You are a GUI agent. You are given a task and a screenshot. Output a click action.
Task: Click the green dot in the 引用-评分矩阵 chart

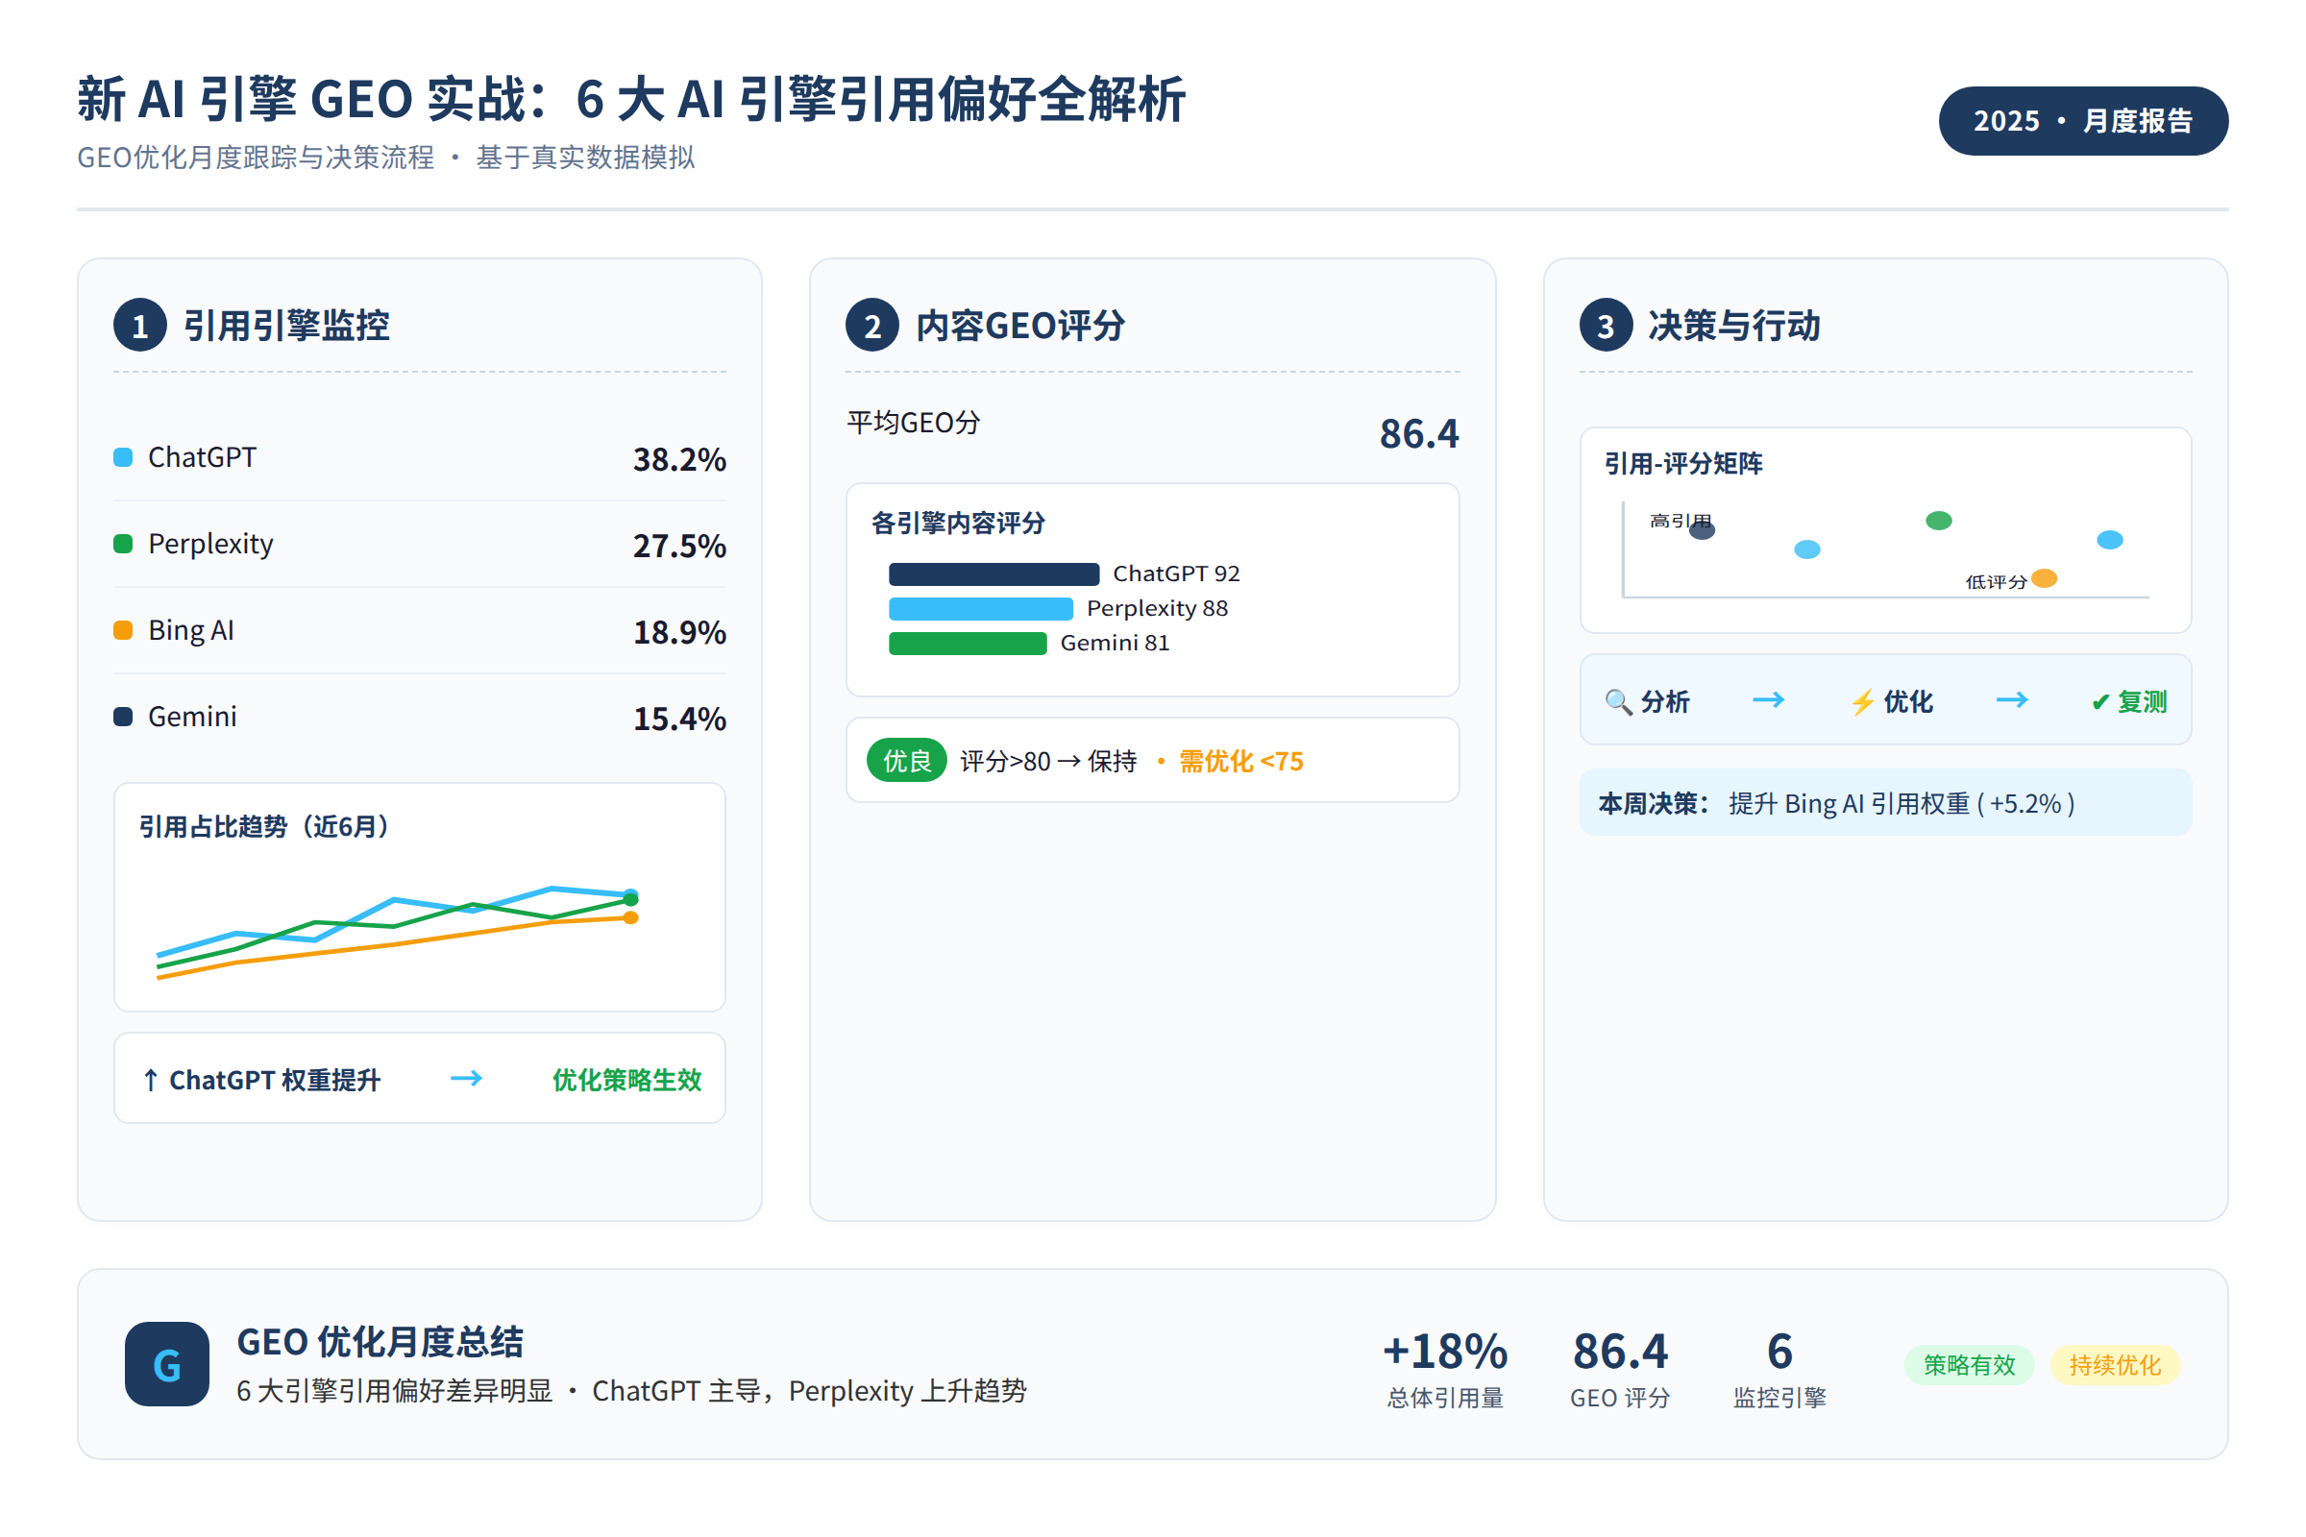pyautogui.click(x=1938, y=521)
